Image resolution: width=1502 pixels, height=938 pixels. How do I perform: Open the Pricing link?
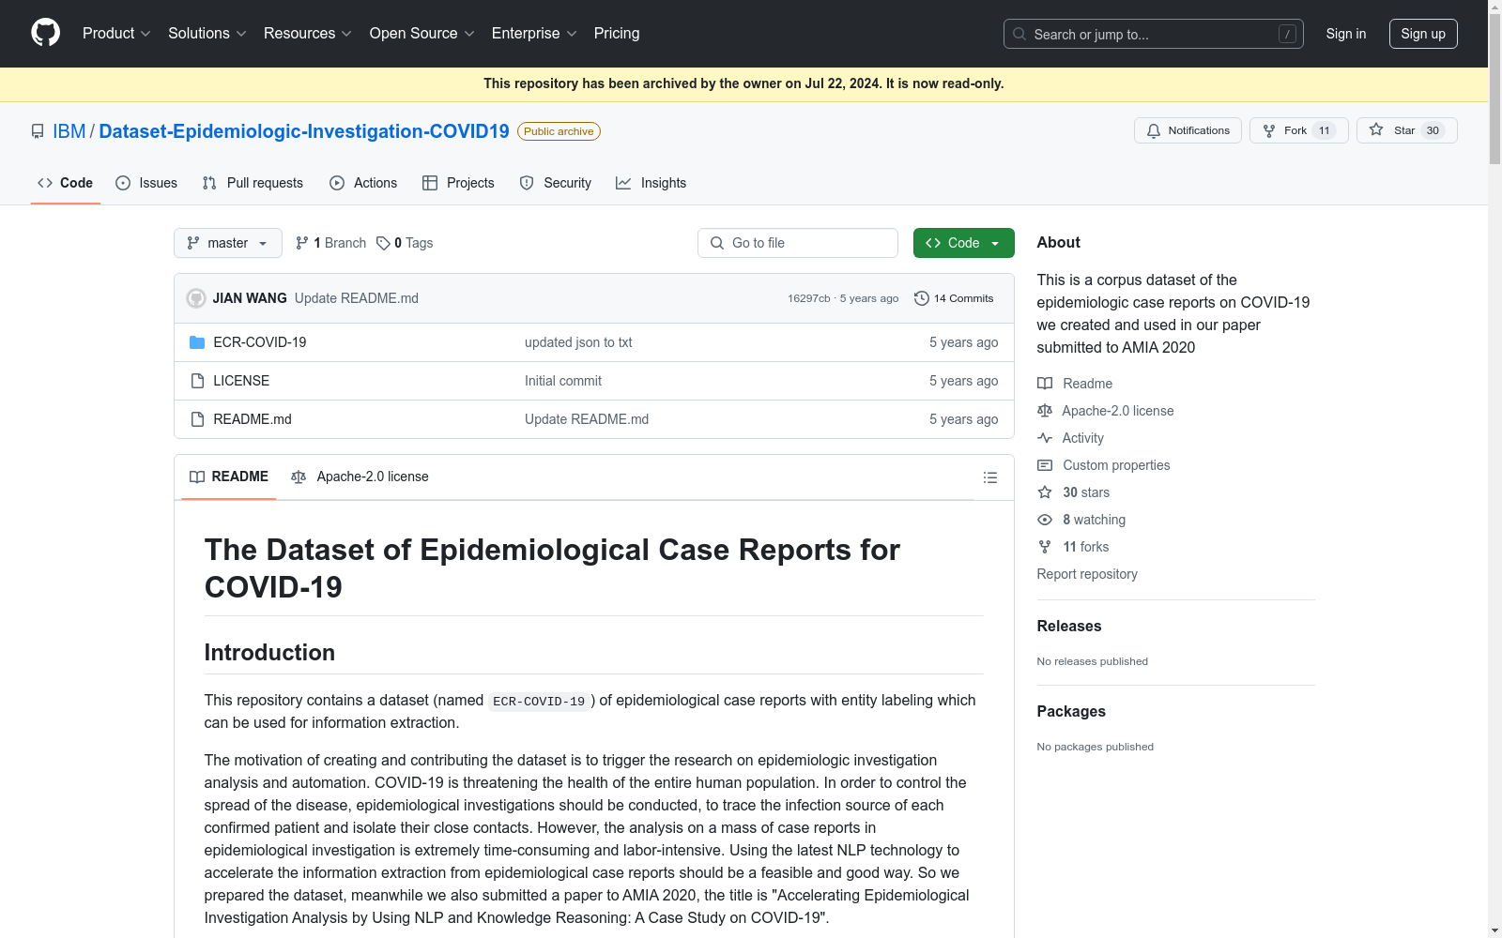pos(617,34)
